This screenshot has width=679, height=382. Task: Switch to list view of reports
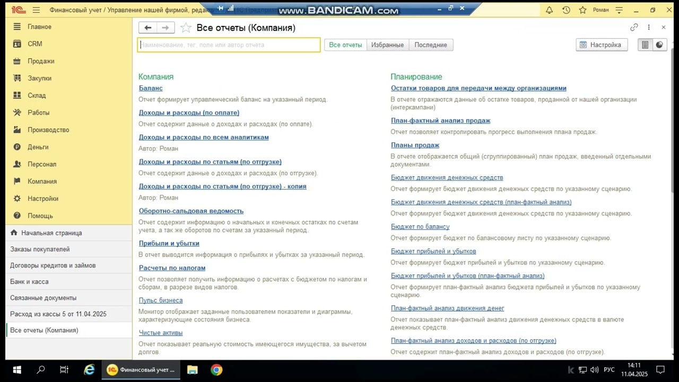(645, 45)
